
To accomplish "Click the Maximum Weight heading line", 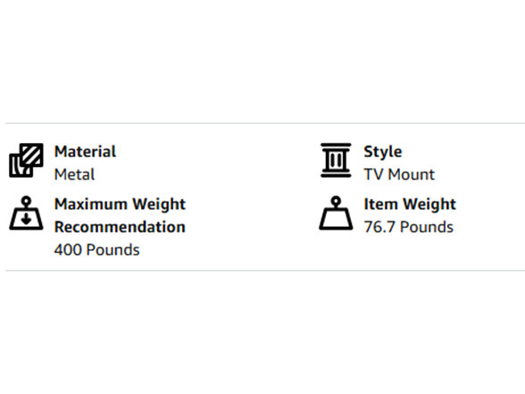I will 120,205.
